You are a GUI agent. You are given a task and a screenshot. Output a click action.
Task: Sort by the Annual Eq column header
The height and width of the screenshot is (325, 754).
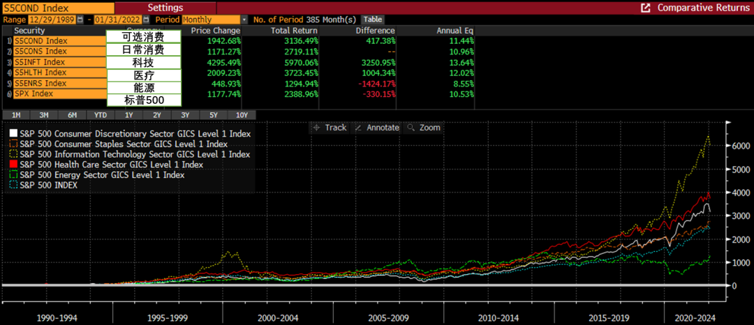(x=455, y=31)
